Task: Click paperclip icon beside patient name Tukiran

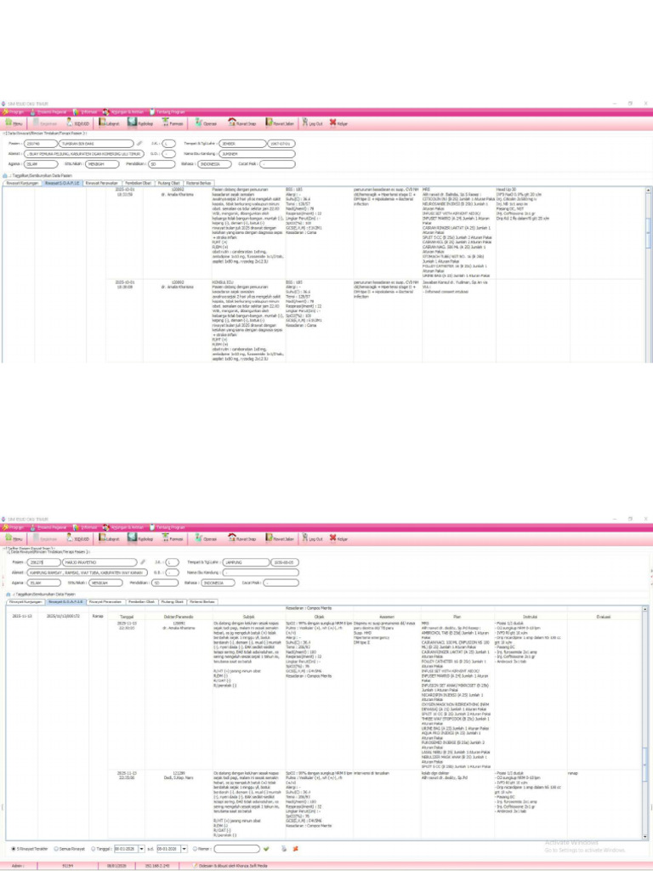Action: point(139,144)
